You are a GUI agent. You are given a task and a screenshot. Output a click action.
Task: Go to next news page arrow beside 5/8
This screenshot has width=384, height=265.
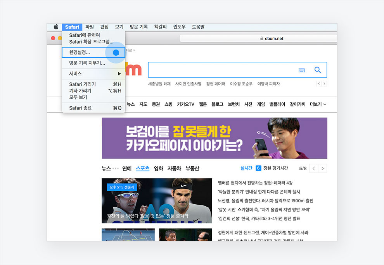(323, 168)
